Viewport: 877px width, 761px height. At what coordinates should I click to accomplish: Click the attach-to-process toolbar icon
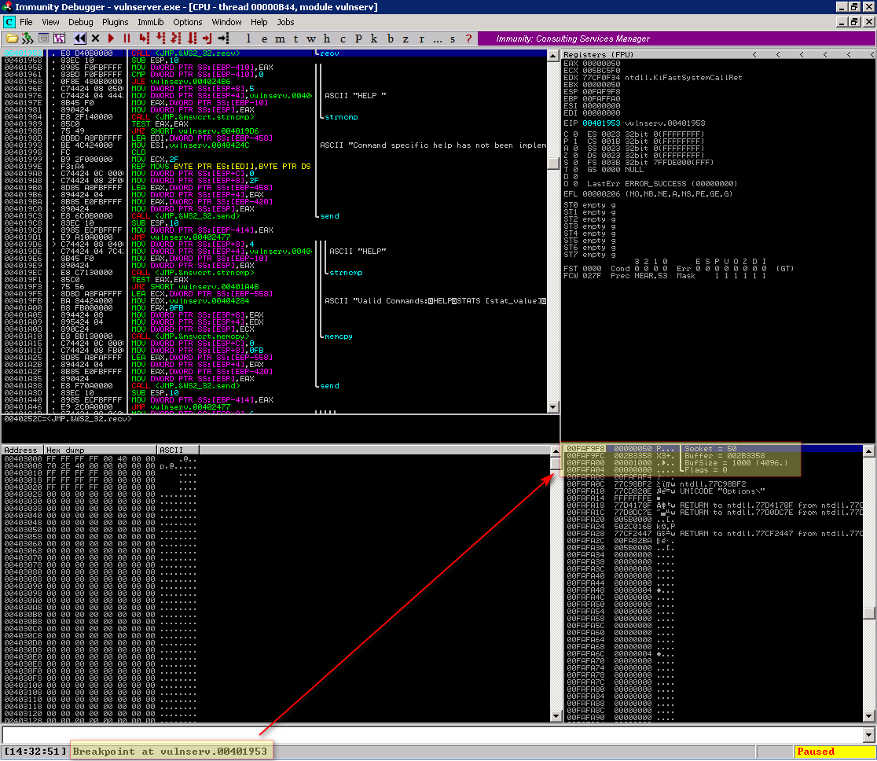click(28, 38)
